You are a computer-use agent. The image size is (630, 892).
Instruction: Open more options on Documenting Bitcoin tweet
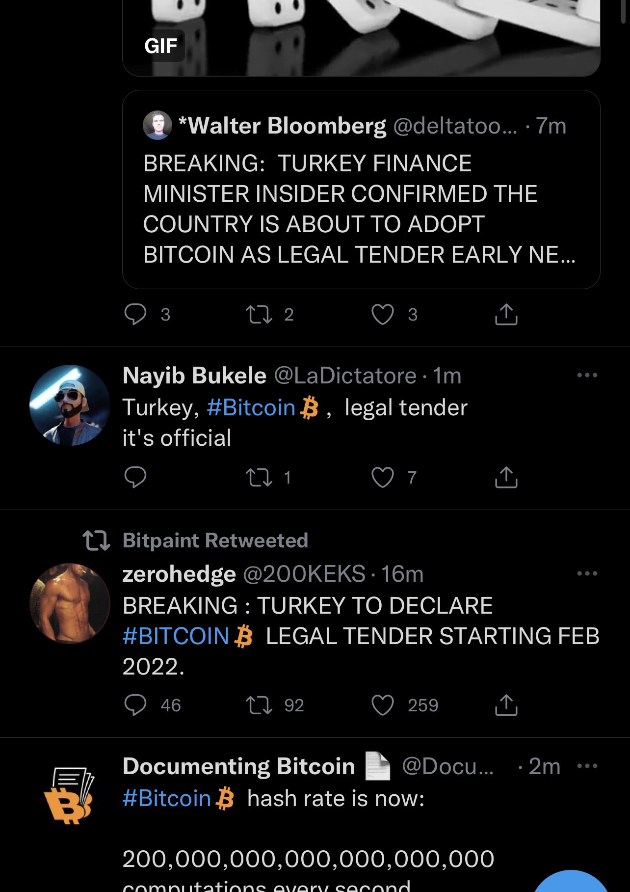click(x=587, y=766)
